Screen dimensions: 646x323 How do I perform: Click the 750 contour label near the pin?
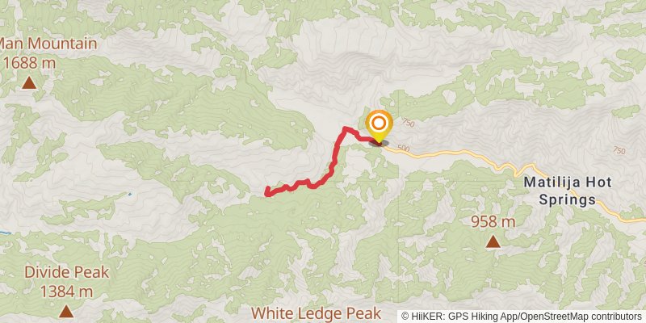click(407, 123)
